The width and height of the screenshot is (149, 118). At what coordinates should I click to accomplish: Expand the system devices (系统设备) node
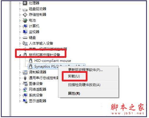(x=20, y=95)
